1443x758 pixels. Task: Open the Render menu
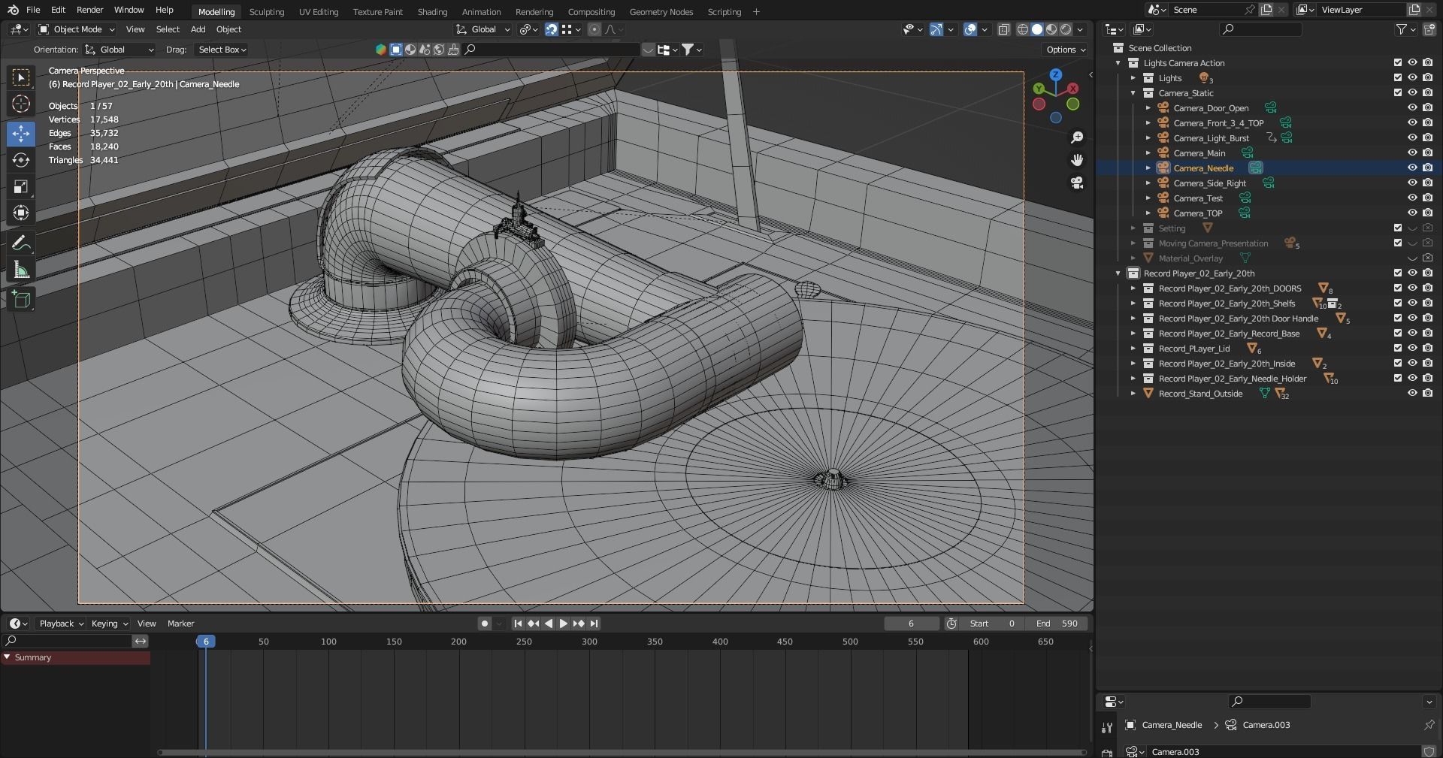(x=89, y=10)
